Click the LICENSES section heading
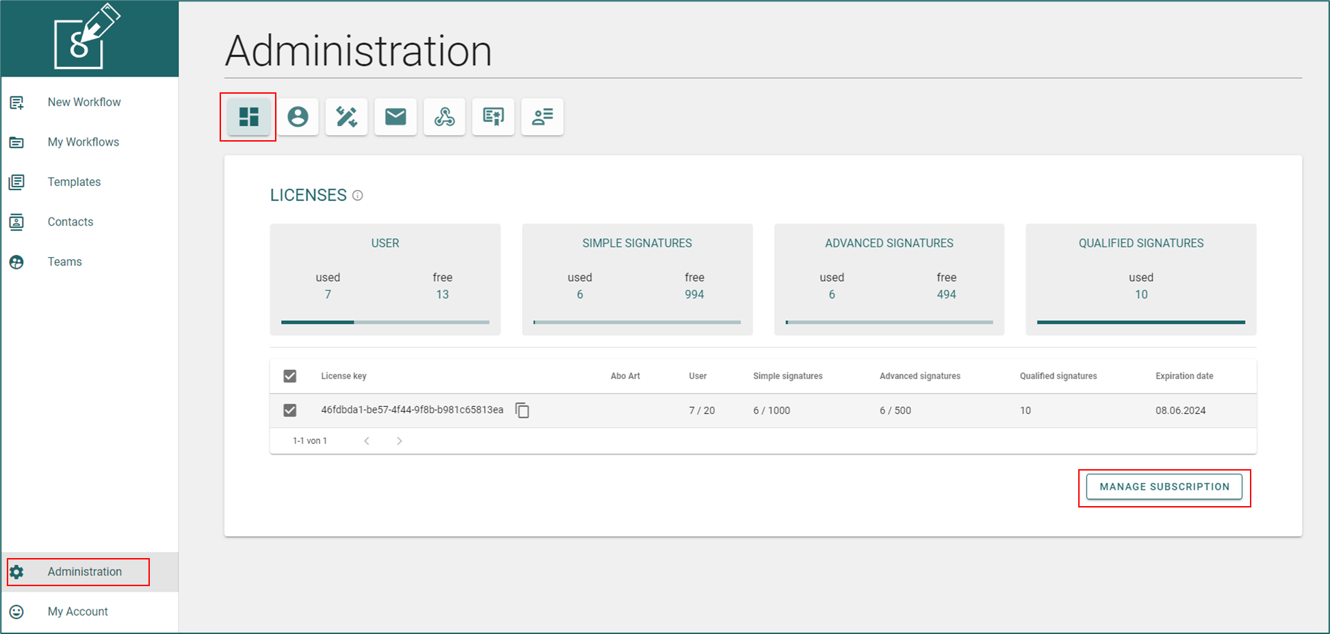The image size is (1330, 634). 309,196
